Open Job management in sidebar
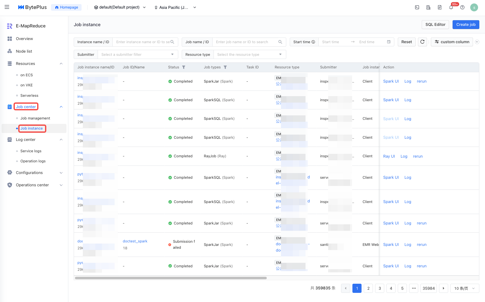Image resolution: width=485 pixels, height=302 pixels. 35,118
